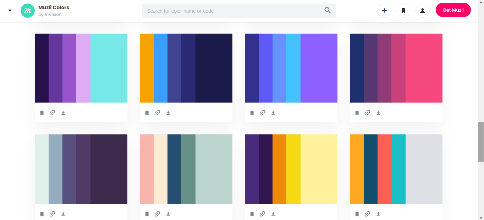Copy link of the orange-blue-navy palette
The width and height of the screenshot is (484, 220).
157,113
